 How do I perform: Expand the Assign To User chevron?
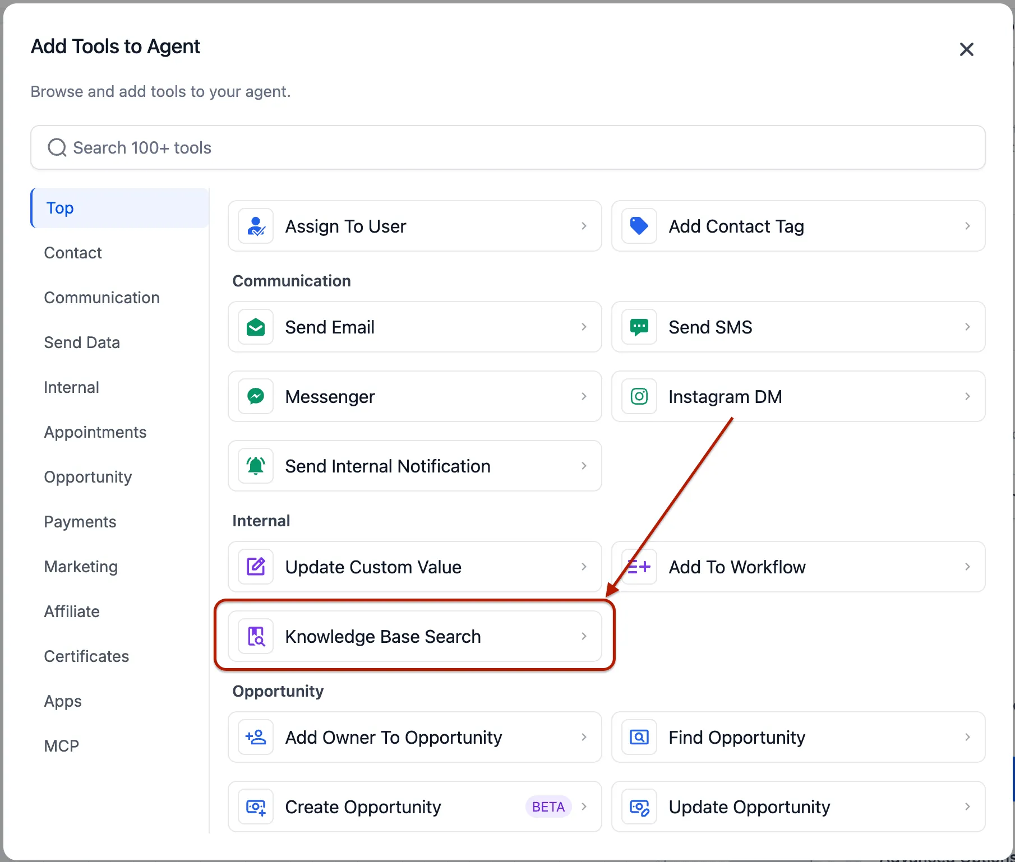coord(584,226)
